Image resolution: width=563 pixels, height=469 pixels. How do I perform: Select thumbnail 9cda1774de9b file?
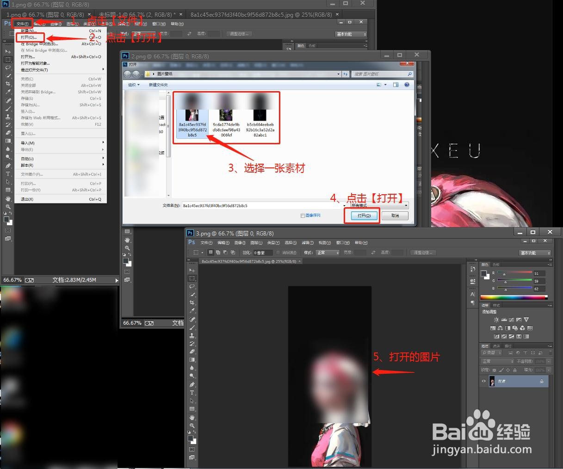(x=226, y=116)
